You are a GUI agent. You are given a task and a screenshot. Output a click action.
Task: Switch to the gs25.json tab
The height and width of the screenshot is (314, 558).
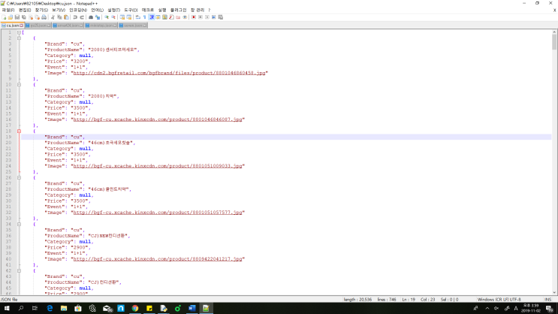(38, 26)
